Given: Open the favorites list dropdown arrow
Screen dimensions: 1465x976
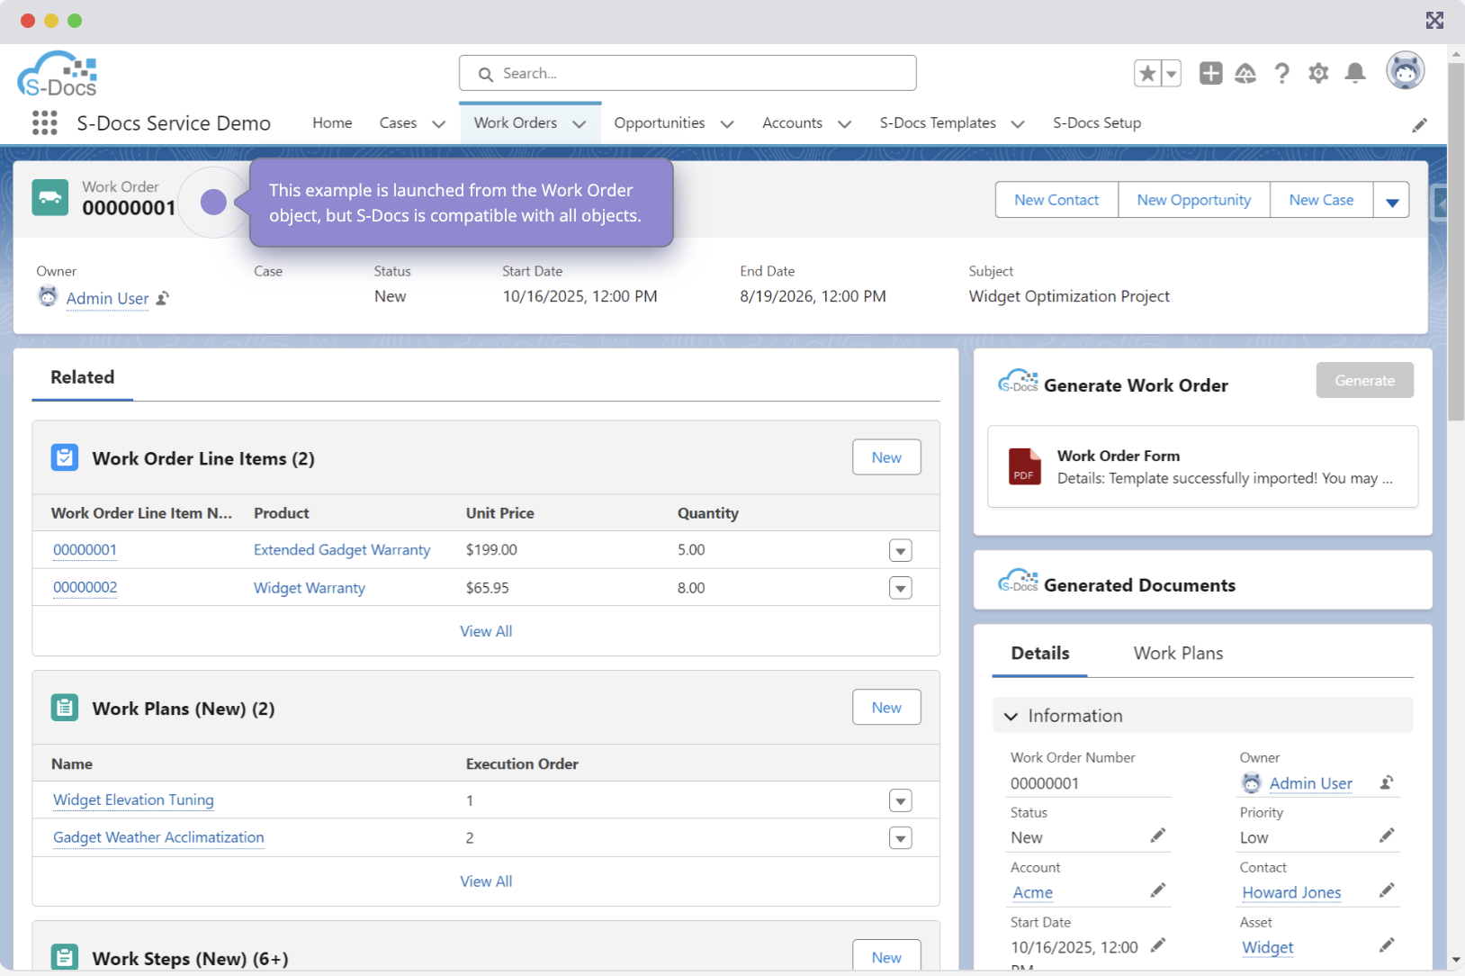Looking at the screenshot, I should tap(1171, 74).
